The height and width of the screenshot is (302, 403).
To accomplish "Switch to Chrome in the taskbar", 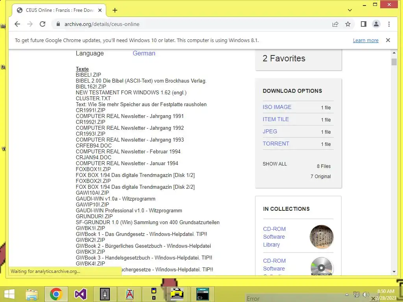I will coord(56,294).
